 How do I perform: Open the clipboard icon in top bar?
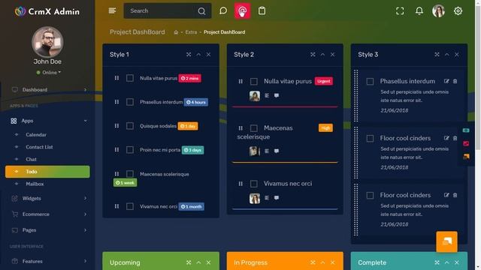pyautogui.click(x=262, y=10)
